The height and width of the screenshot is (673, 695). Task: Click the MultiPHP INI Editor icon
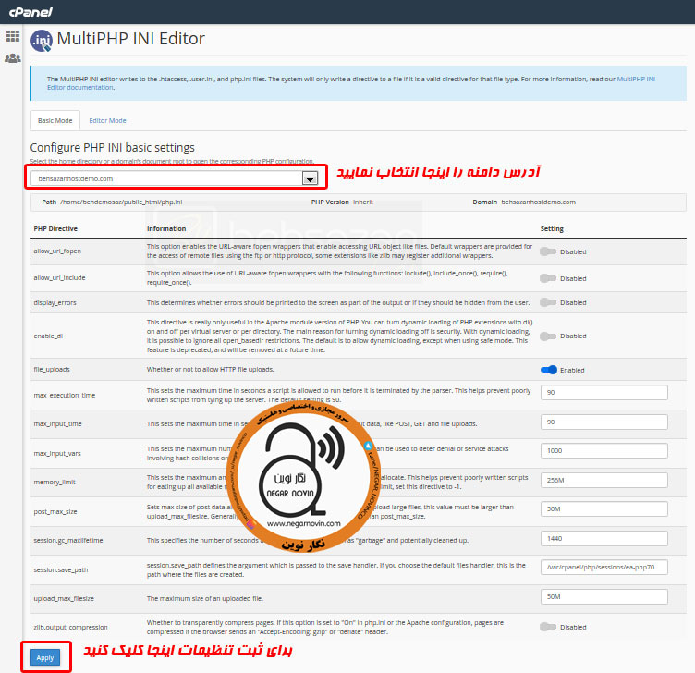click(x=42, y=41)
